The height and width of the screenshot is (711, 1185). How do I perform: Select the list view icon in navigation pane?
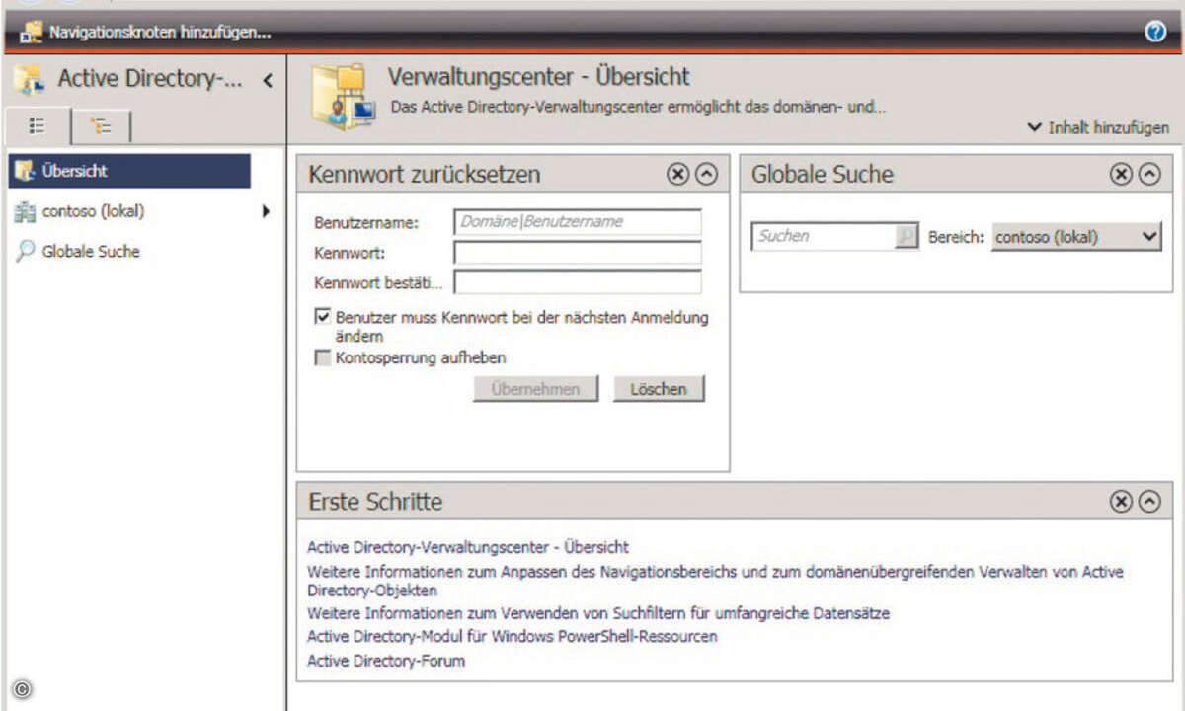click(37, 125)
